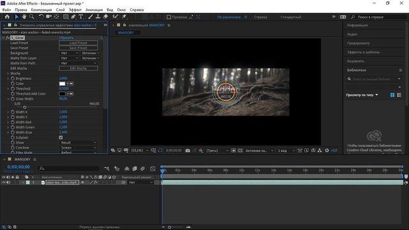
Task: Select the Eraser tool
Action: click(x=105, y=17)
